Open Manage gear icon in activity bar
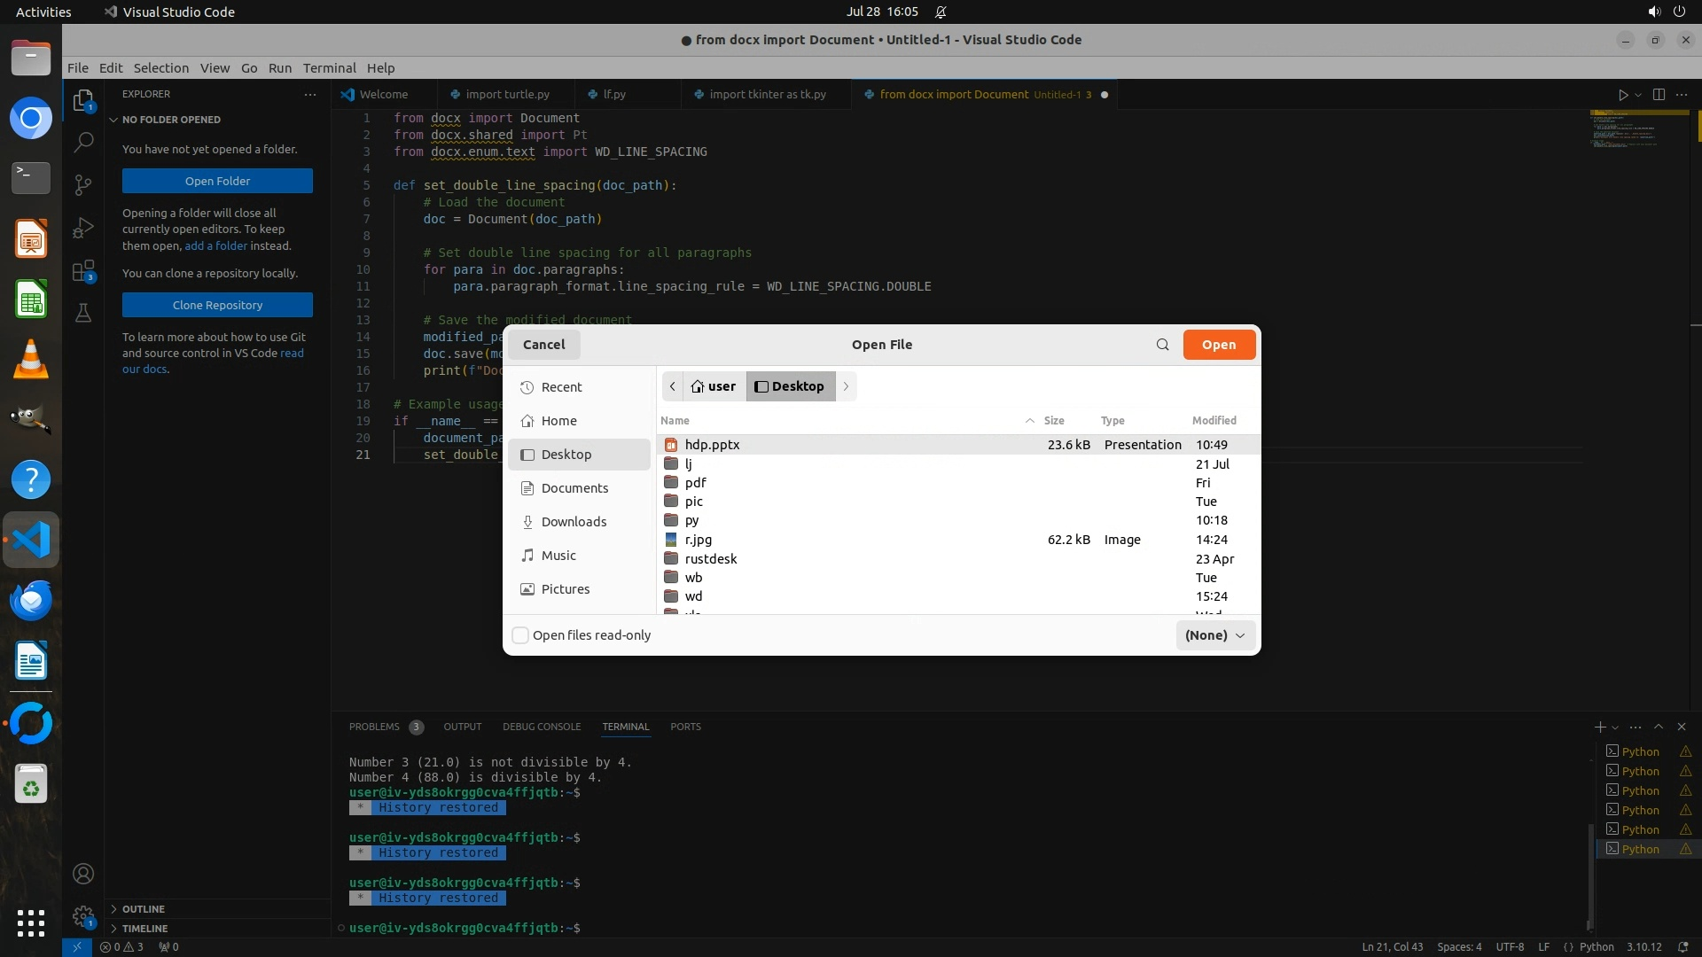Image resolution: width=1702 pixels, height=957 pixels. [83, 915]
